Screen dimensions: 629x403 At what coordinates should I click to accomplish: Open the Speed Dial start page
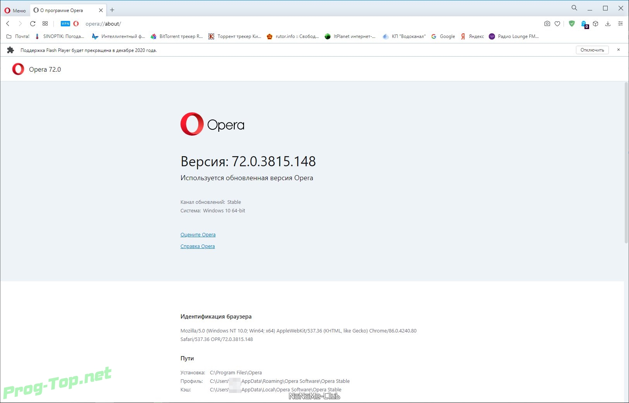[45, 24]
